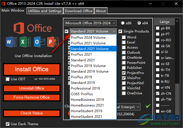Image resolution: width=183 pixels, height=128 pixels.
Task: Open Utilities and Settings tab
Action: click(45, 11)
